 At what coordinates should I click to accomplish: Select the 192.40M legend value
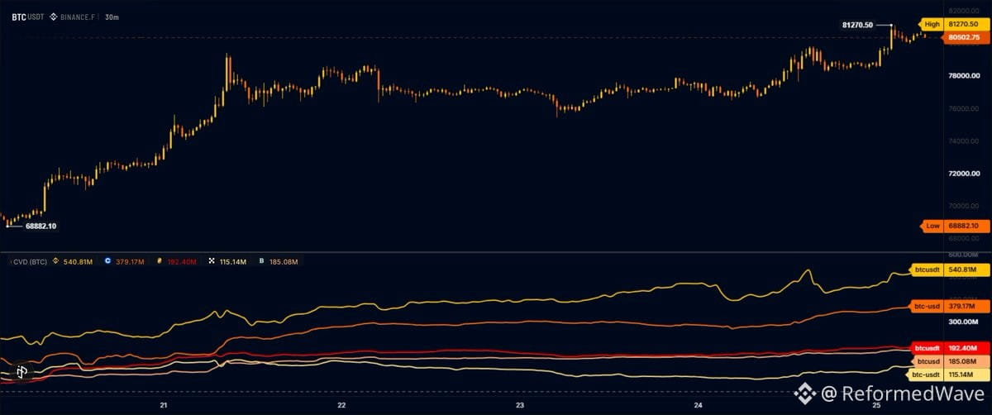[x=181, y=261]
